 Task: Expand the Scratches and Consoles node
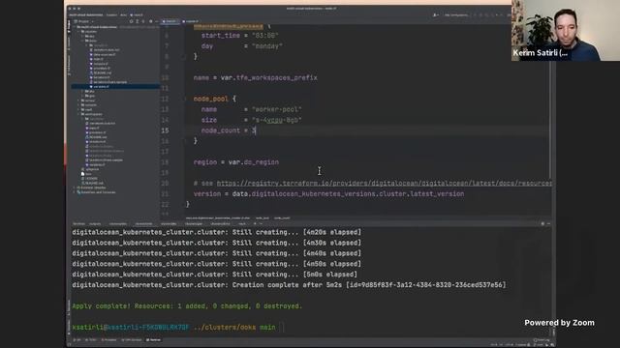click(74, 192)
